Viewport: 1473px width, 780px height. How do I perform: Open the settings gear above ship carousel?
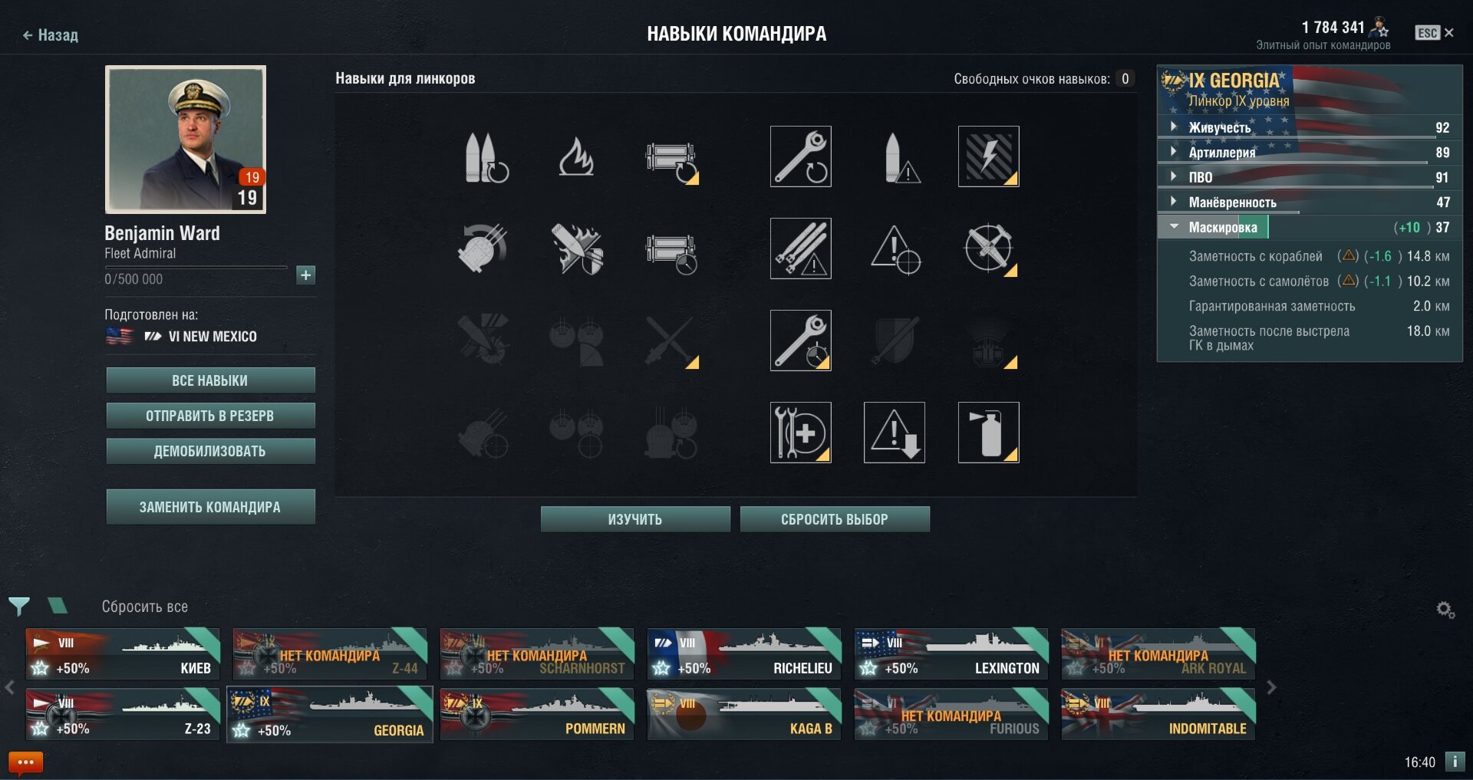tap(1445, 610)
